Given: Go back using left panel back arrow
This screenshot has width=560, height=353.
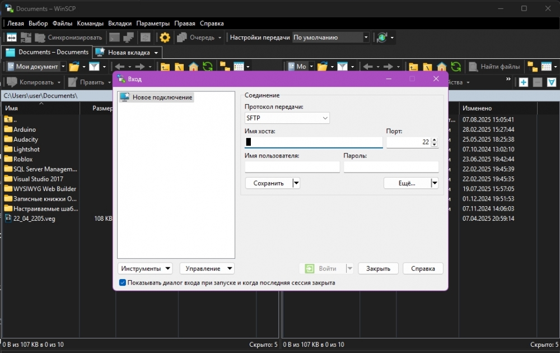Looking at the screenshot, I should tap(120, 67).
